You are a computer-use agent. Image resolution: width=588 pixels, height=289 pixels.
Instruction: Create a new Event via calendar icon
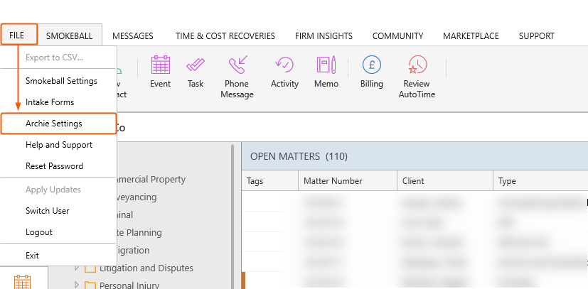[x=161, y=72]
